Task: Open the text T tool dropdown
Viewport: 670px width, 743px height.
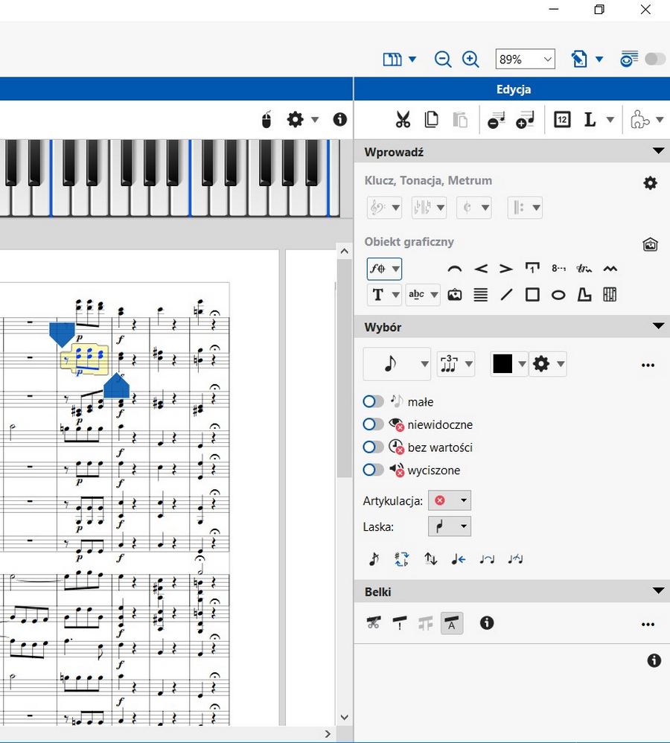Action: point(384,295)
